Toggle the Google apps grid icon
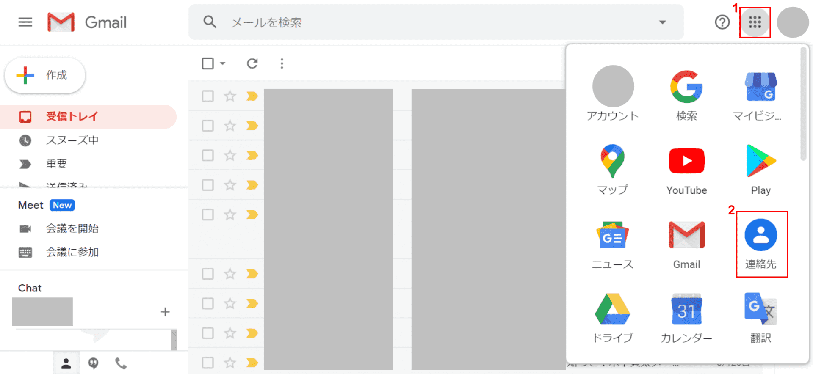 point(755,22)
